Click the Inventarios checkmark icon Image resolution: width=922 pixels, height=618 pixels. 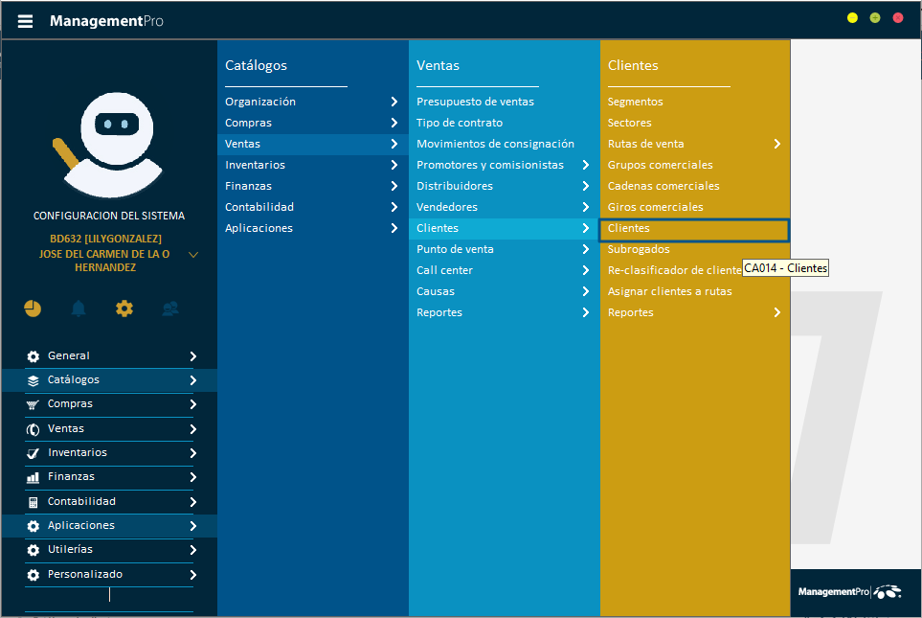[34, 453]
